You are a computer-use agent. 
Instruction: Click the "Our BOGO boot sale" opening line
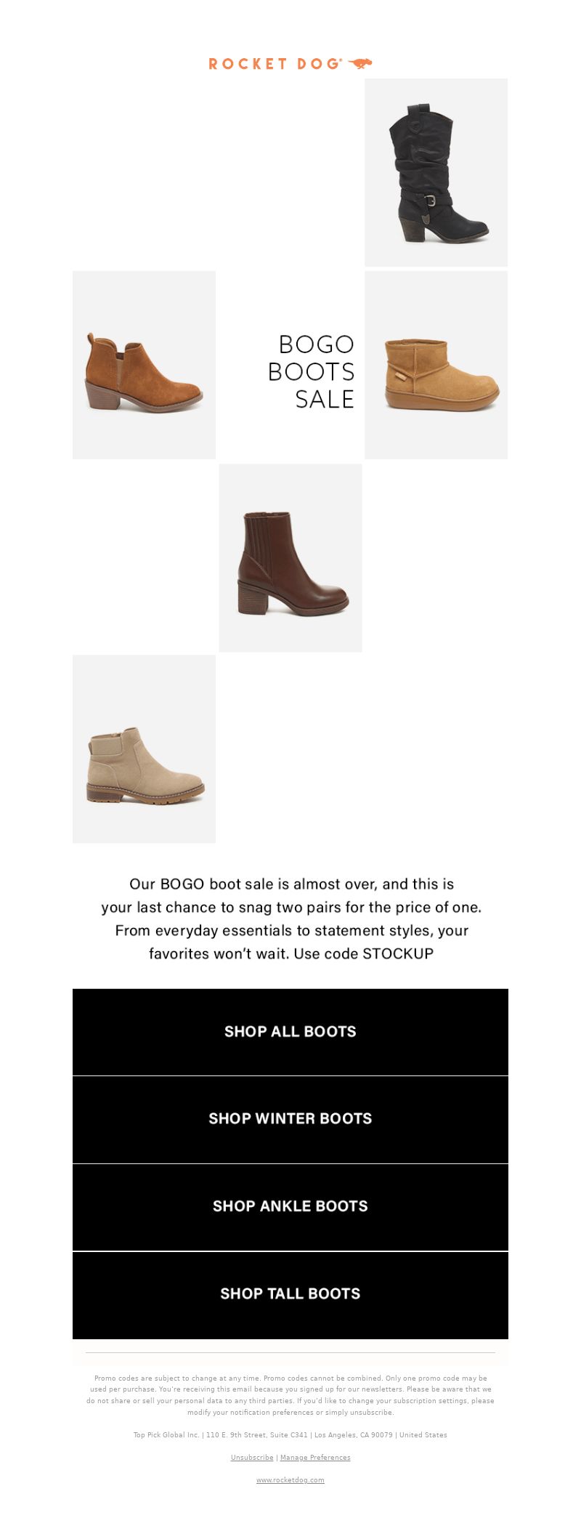point(291,884)
